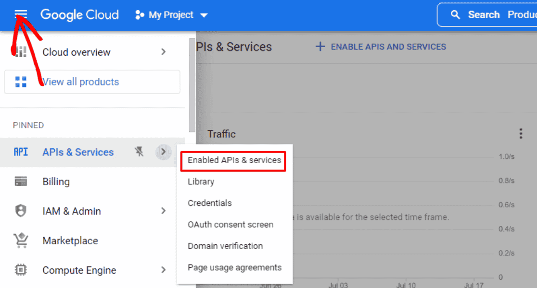Click the sidebar vertical scrollbar
Viewport: 537px width, 288px height.
click(192, 85)
